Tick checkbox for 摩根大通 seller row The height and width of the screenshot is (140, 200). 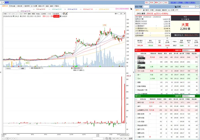tap(136, 102)
